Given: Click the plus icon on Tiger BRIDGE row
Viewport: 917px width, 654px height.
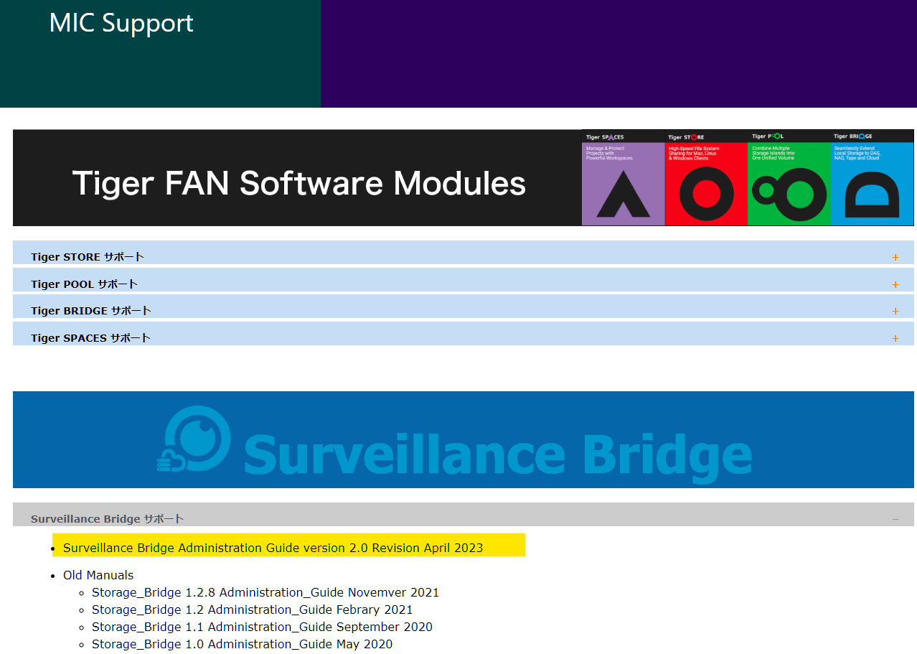Looking at the screenshot, I should 895,311.
